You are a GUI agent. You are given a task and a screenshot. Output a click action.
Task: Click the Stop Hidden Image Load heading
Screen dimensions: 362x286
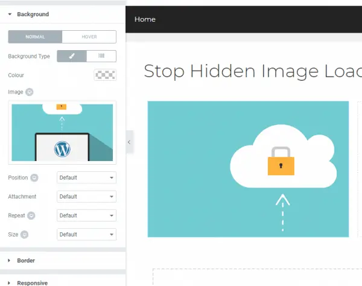point(253,71)
